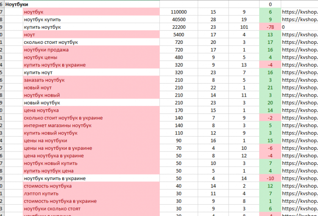Select cell "ноутбуки сколько стоят"
The width and height of the screenshot is (318, 216).
pos(91,208)
